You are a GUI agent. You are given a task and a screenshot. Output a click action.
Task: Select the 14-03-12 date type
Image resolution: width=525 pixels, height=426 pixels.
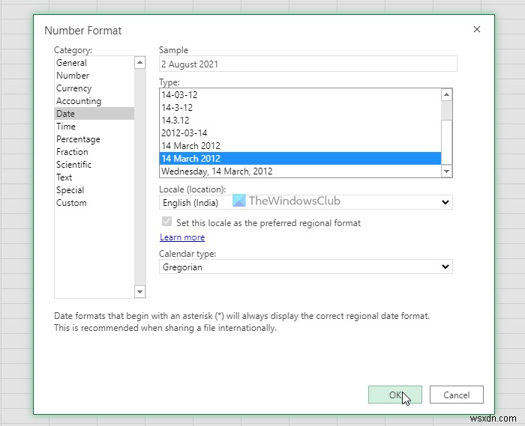(300, 95)
